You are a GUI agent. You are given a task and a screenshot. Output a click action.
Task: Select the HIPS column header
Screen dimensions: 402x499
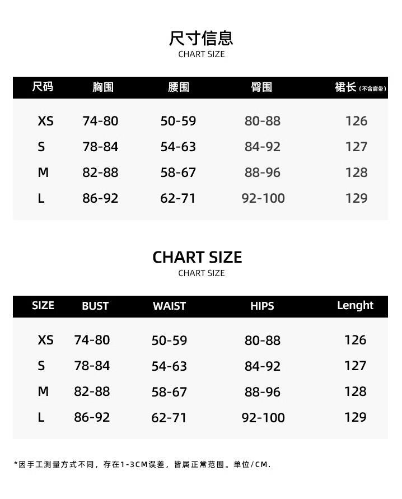coord(262,306)
